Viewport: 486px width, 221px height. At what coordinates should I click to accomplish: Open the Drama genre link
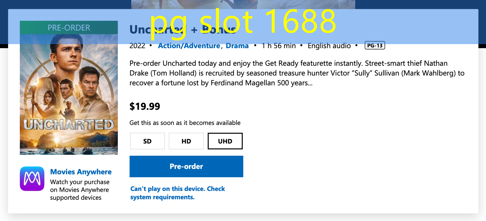(237, 46)
